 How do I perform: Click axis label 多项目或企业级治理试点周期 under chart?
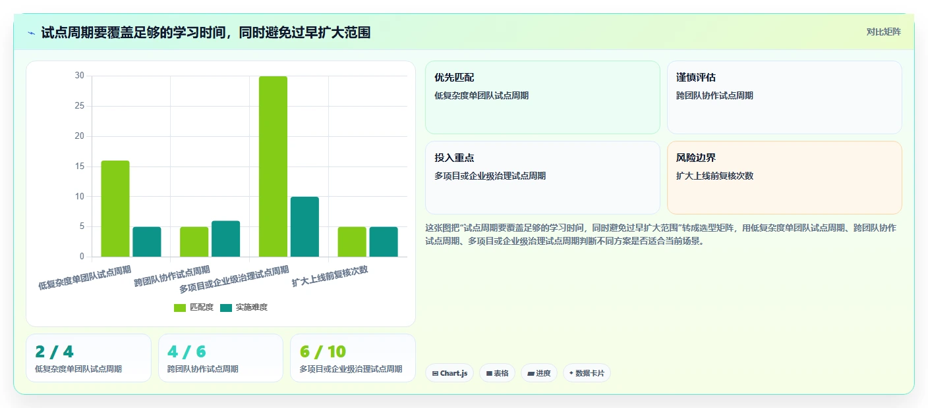[x=234, y=280]
